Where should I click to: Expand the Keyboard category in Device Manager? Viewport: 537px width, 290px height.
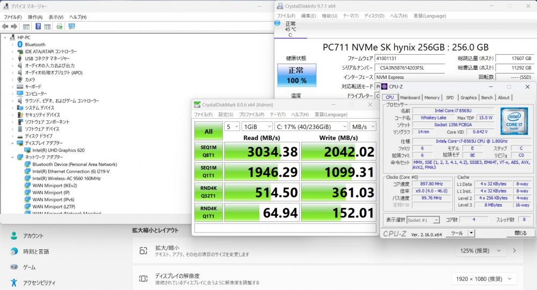click(13, 86)
